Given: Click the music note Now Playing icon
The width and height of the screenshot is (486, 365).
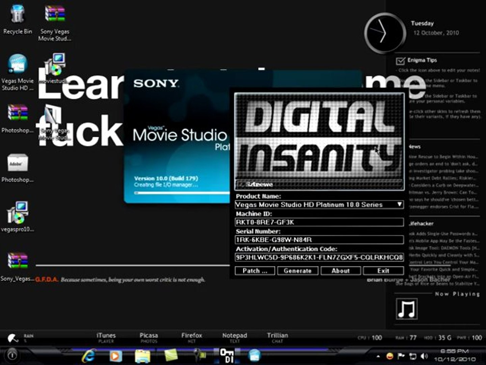Looking at the screenshot, I should pyautogui.click(x=407, y=309).
